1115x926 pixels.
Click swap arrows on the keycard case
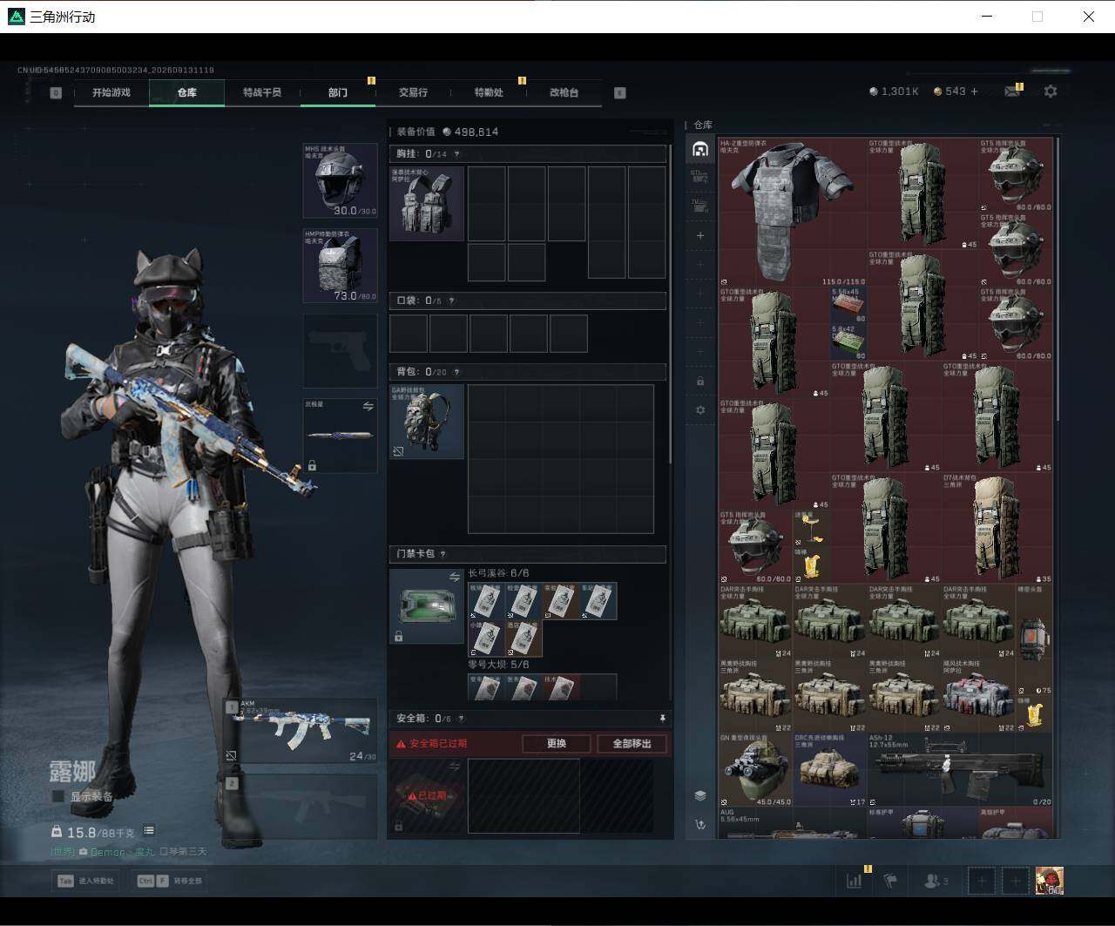[454, 577]
